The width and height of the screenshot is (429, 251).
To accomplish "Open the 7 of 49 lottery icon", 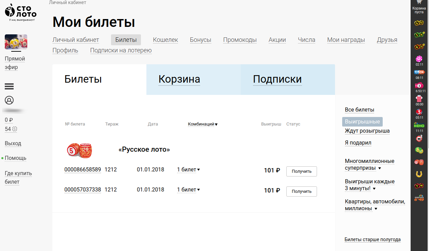I will [x=419, y=186].
